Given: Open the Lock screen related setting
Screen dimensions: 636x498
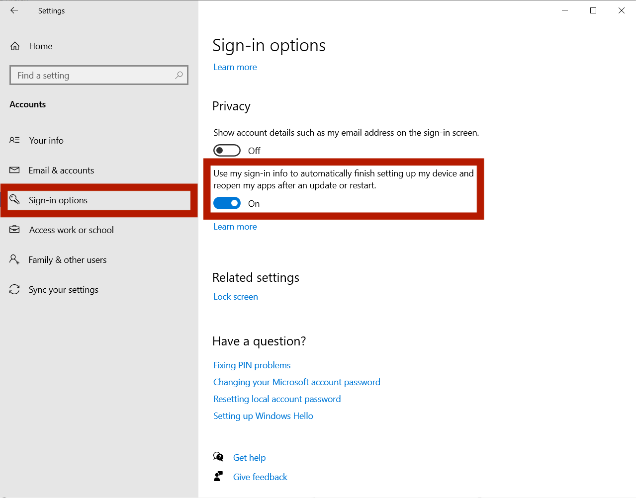Looking at the screenshot, I should point(236,297).
